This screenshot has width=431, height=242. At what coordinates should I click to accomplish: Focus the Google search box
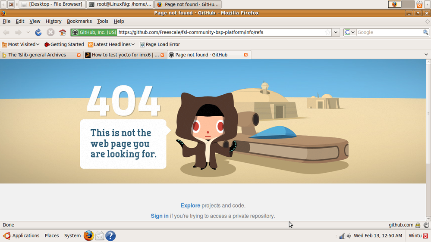coord(389,32)
